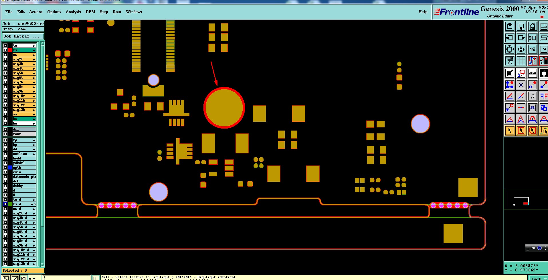
Task: Toggle the checkbox for layer ts
Action: click(x=5, y=50)
